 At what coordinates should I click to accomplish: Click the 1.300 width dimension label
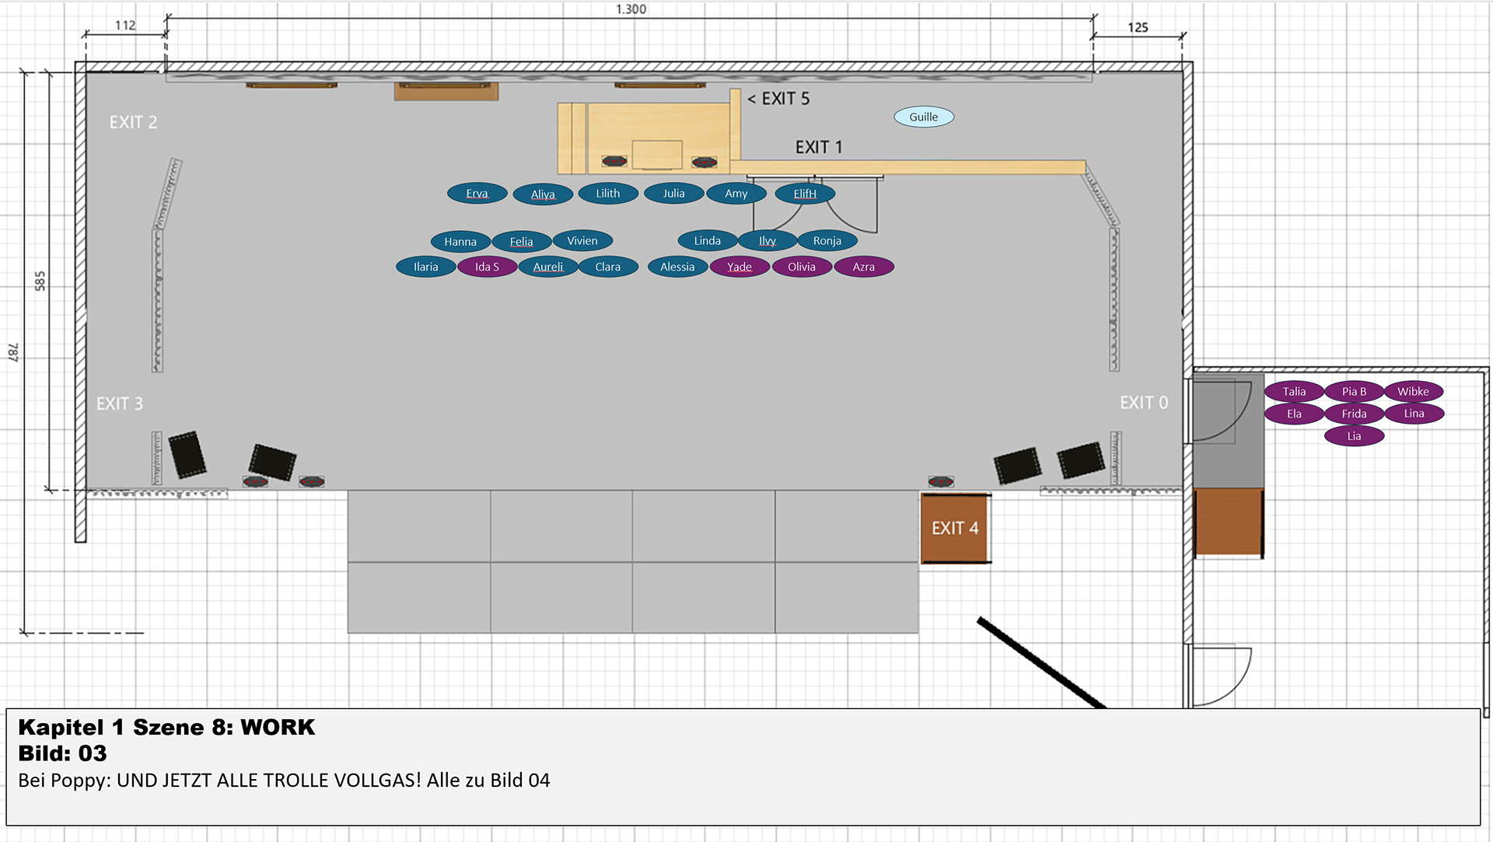point(631,9)
